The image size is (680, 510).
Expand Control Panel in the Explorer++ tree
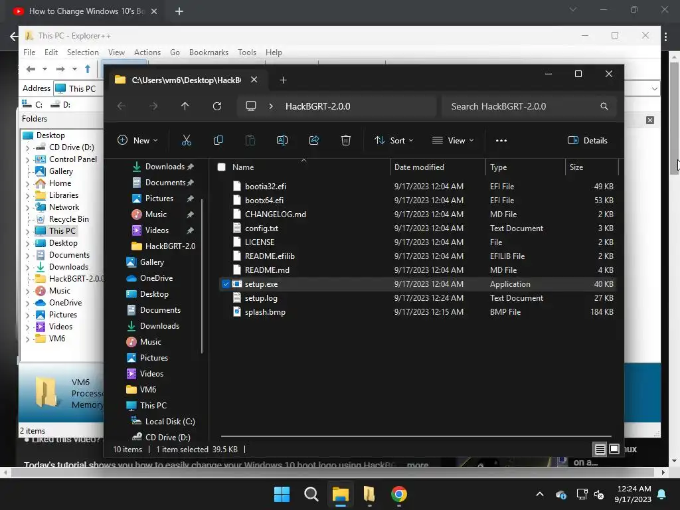[28, 159]
